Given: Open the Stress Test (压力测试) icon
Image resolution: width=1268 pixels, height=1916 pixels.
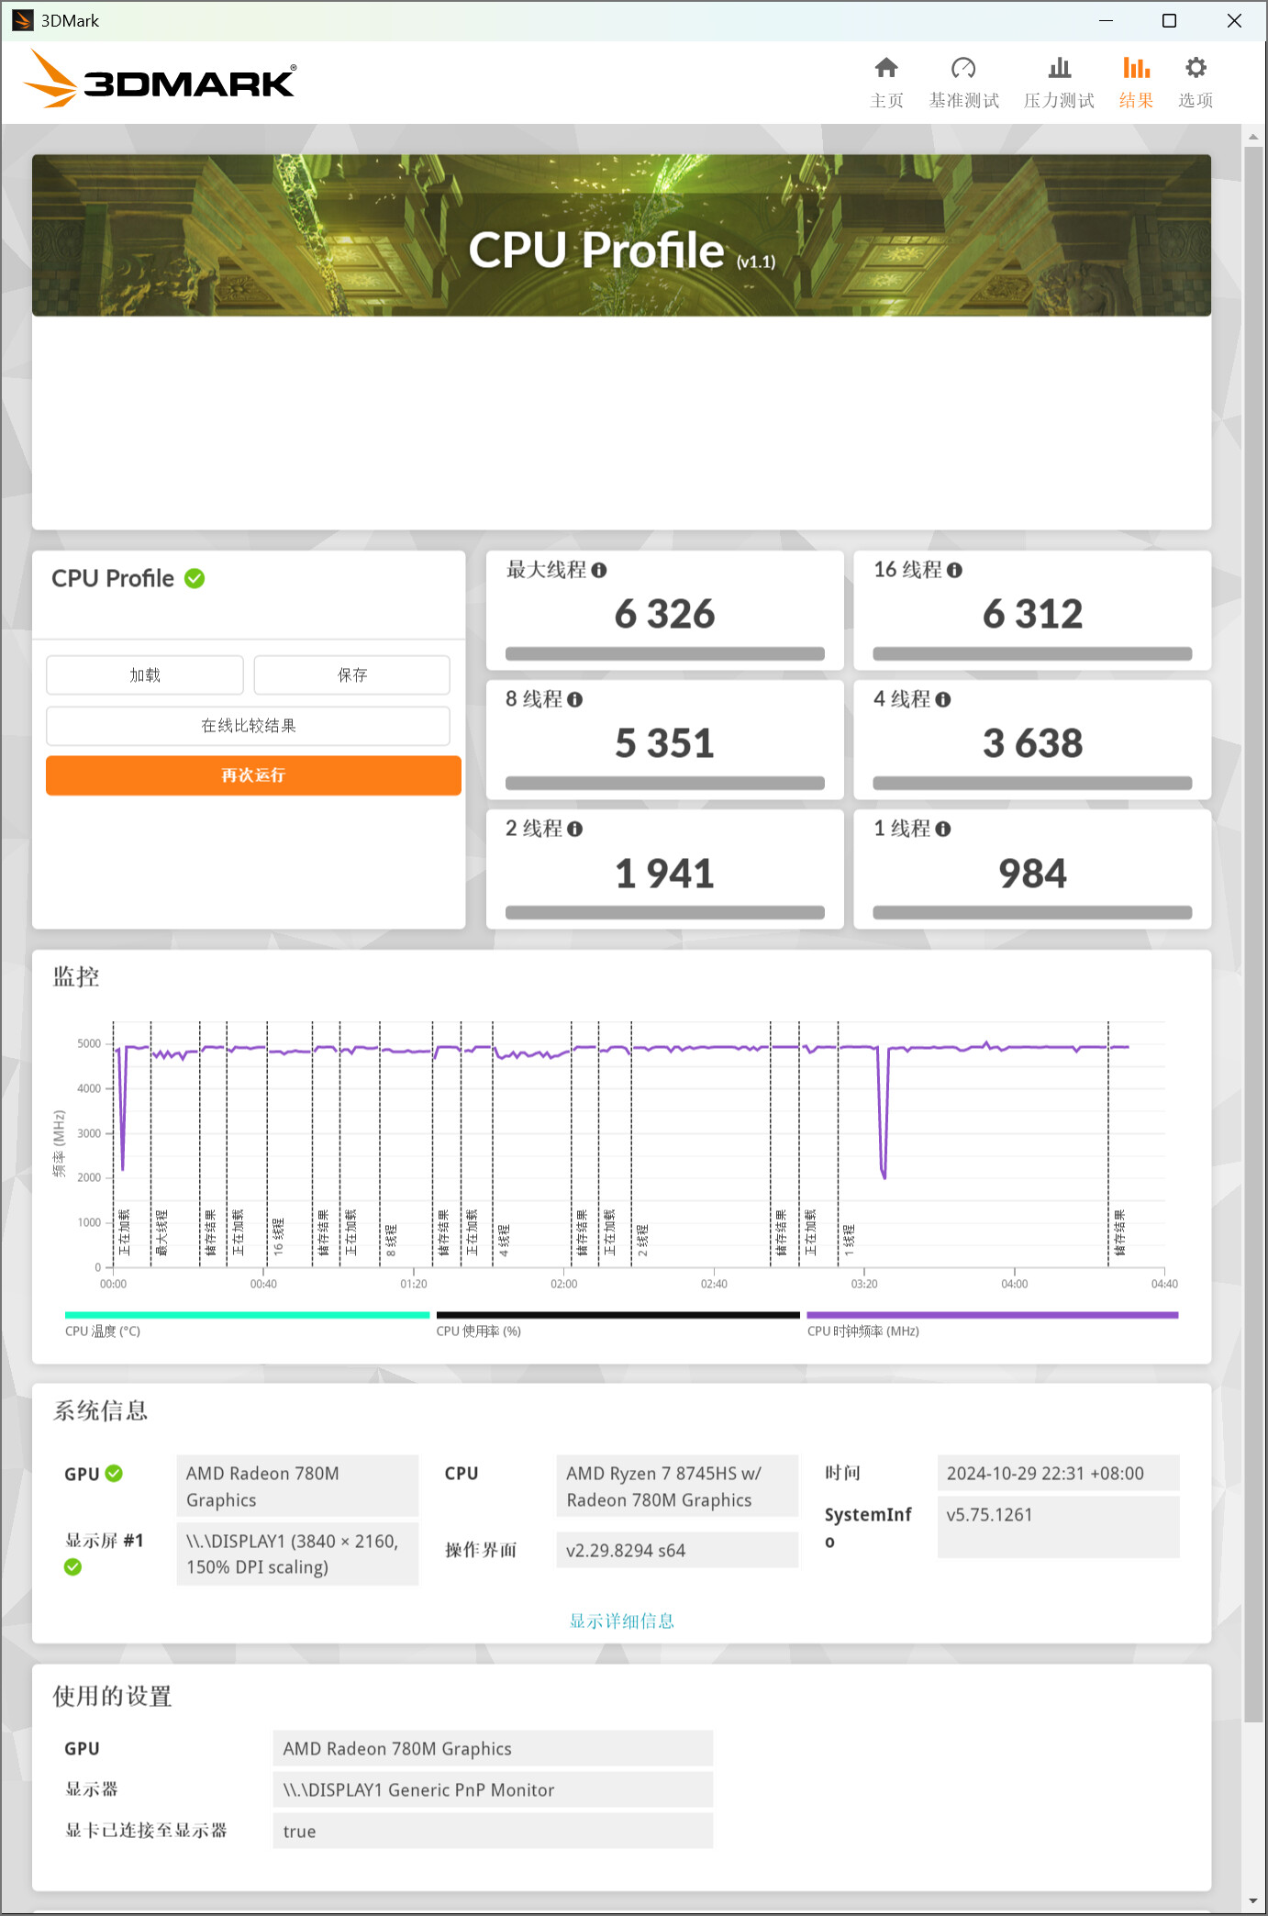Looking at the screenshot, I should point(1059,69).
